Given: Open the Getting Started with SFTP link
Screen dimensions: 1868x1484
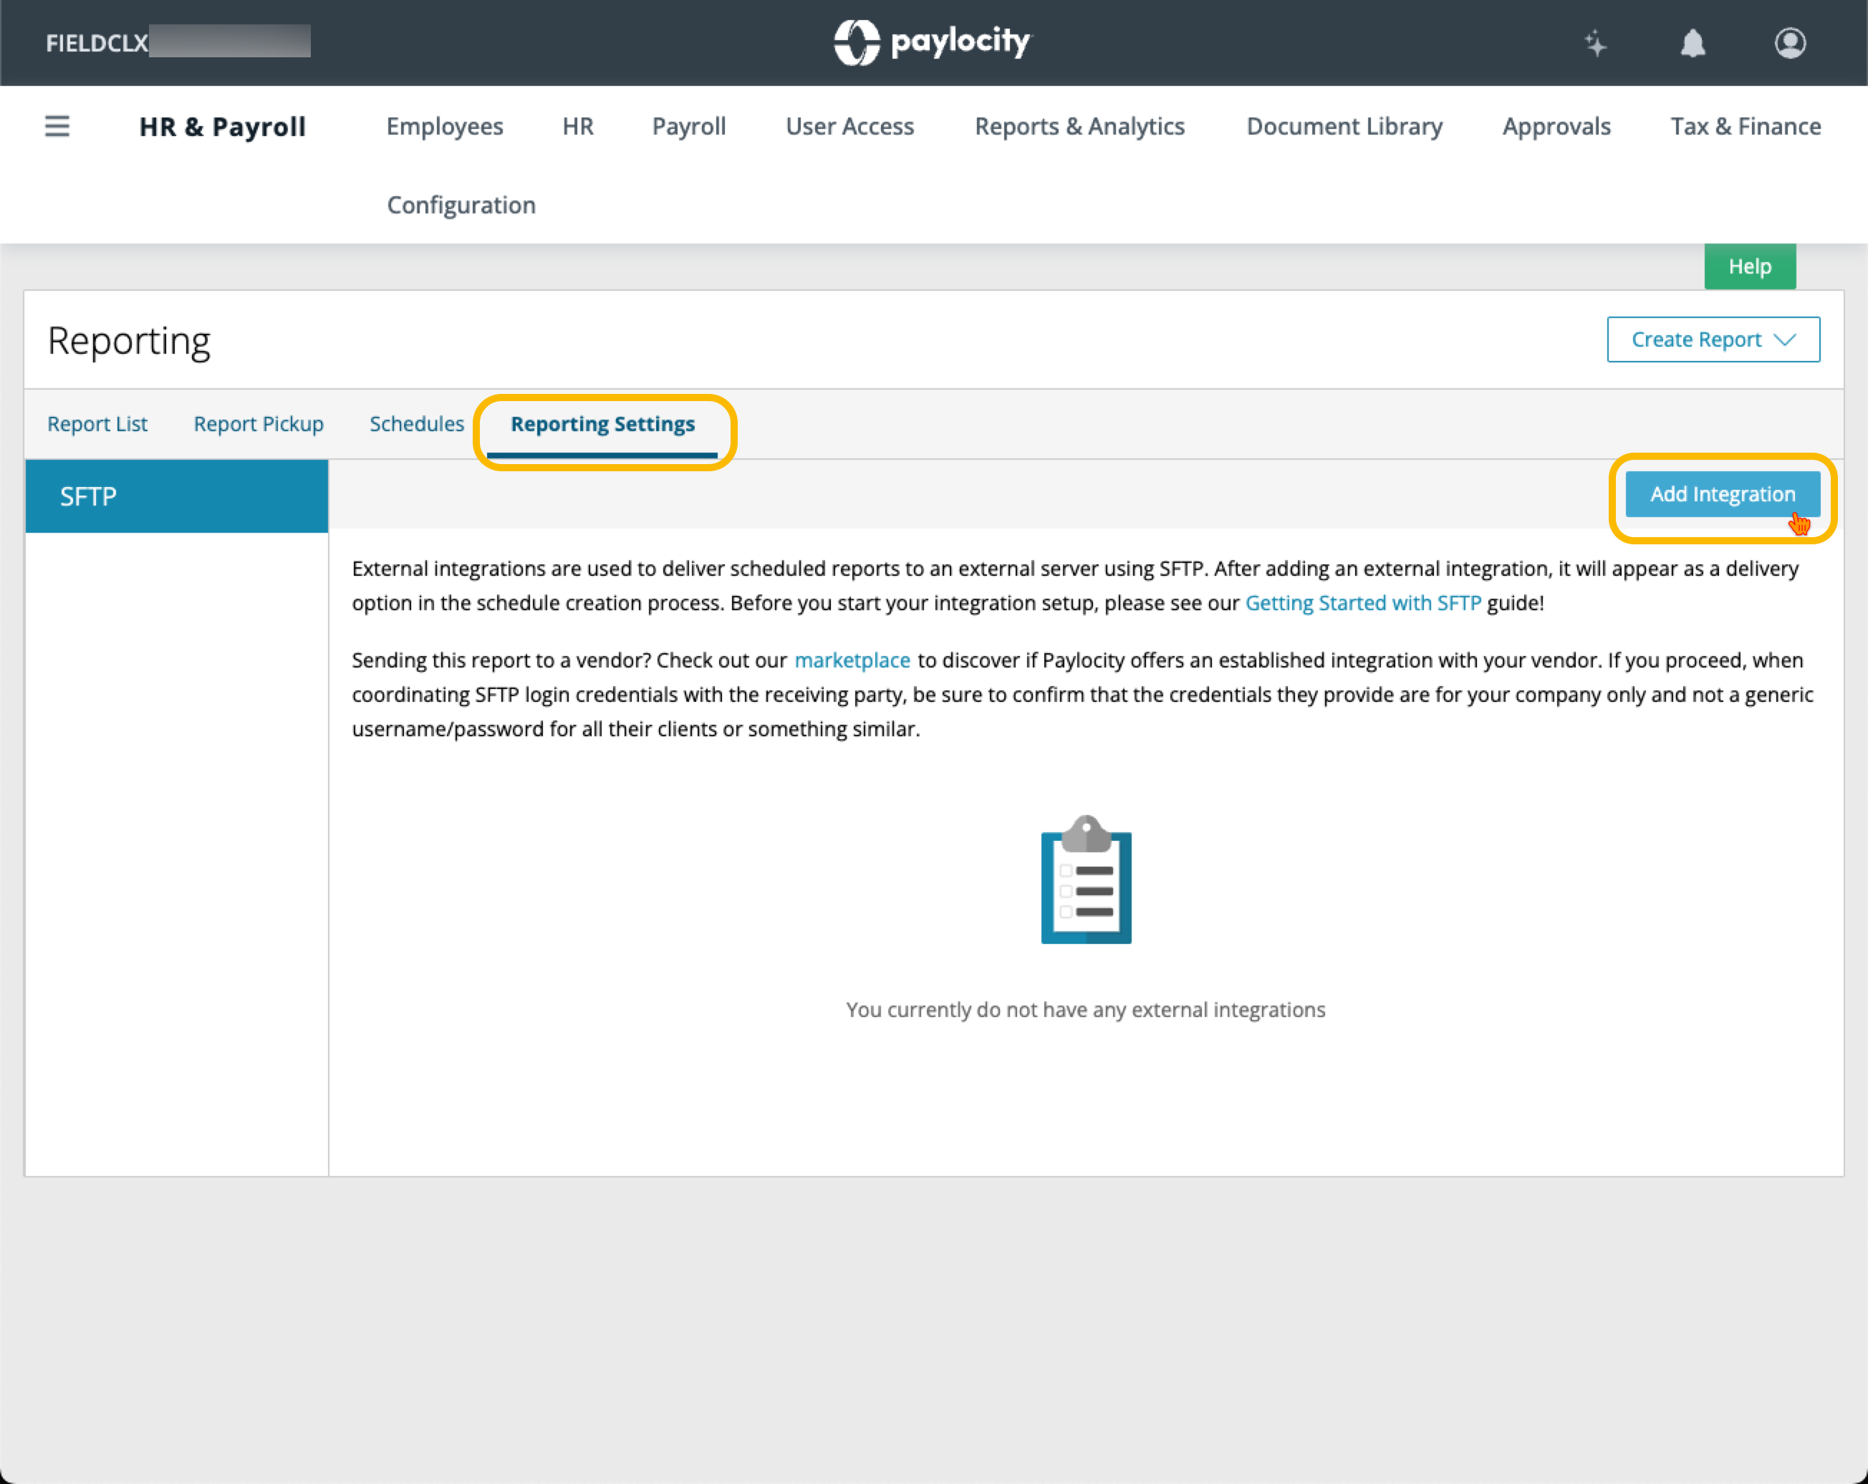Looking at the screenshot, I should coord(1362,603).
